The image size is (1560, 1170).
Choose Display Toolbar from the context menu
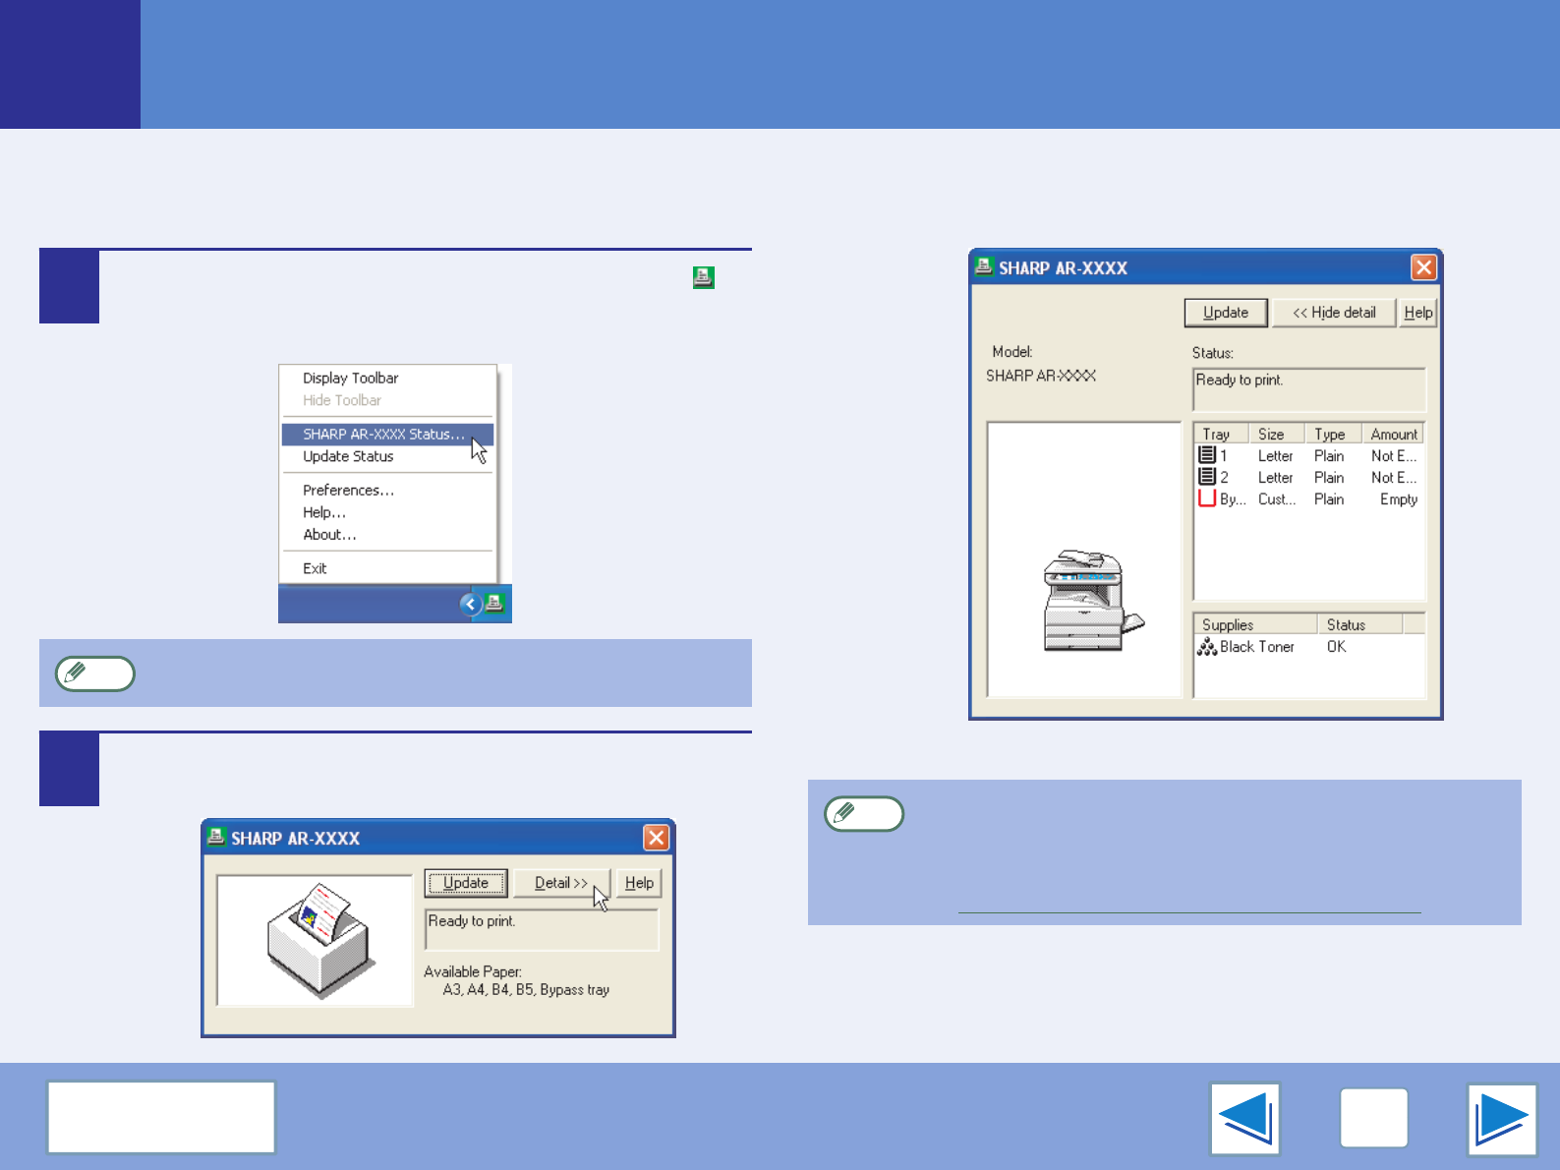[x=350, y=378]
